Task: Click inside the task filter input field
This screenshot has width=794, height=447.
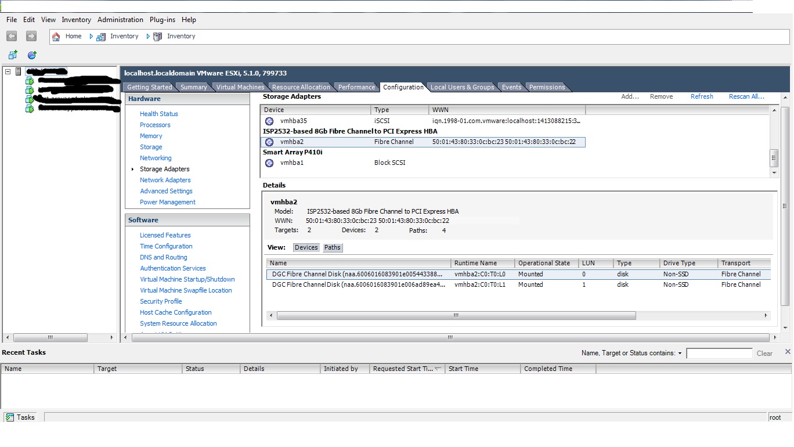Action: (719, 353)
